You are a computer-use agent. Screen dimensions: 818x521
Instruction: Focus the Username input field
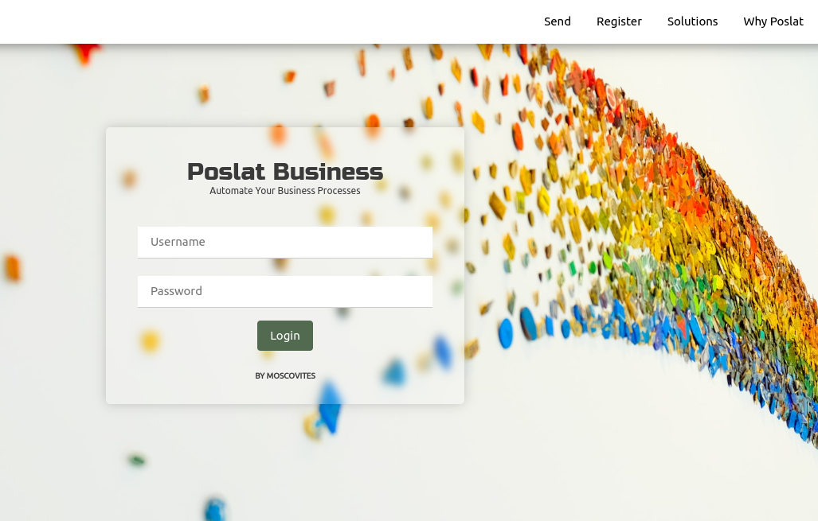click(285, 243)
